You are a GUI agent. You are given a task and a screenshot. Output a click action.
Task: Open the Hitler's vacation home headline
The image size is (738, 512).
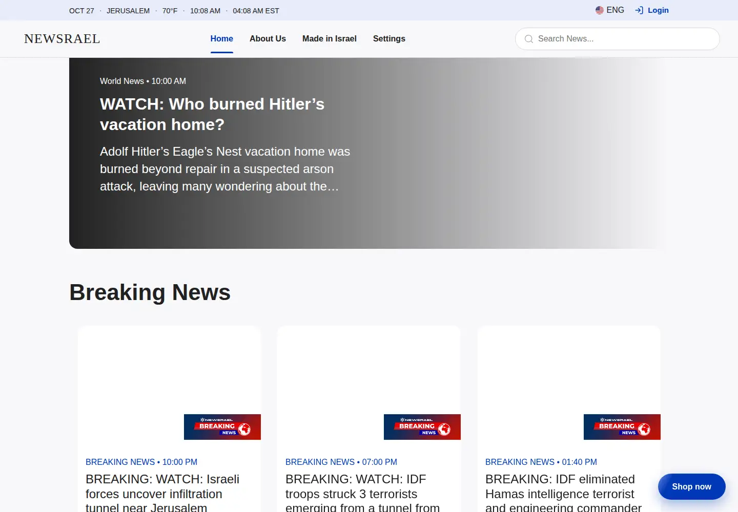point(212,114)
